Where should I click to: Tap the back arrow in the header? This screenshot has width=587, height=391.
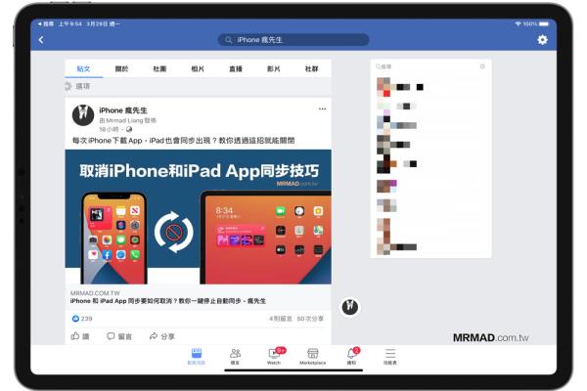click(x=41, y=40)
